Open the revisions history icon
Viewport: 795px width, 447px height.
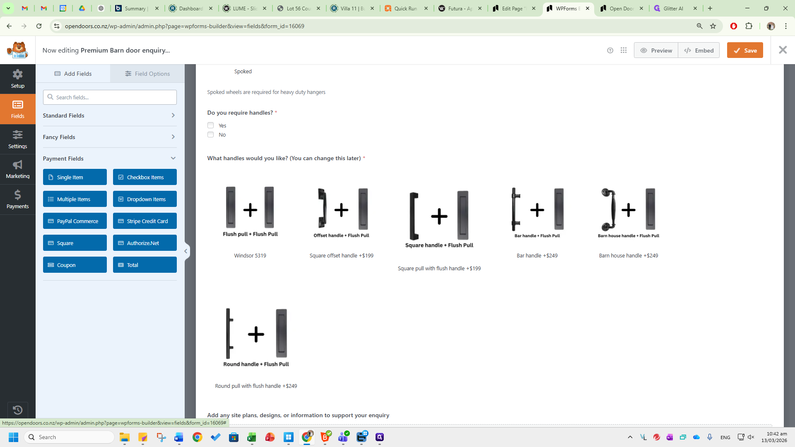coord(17,410)
